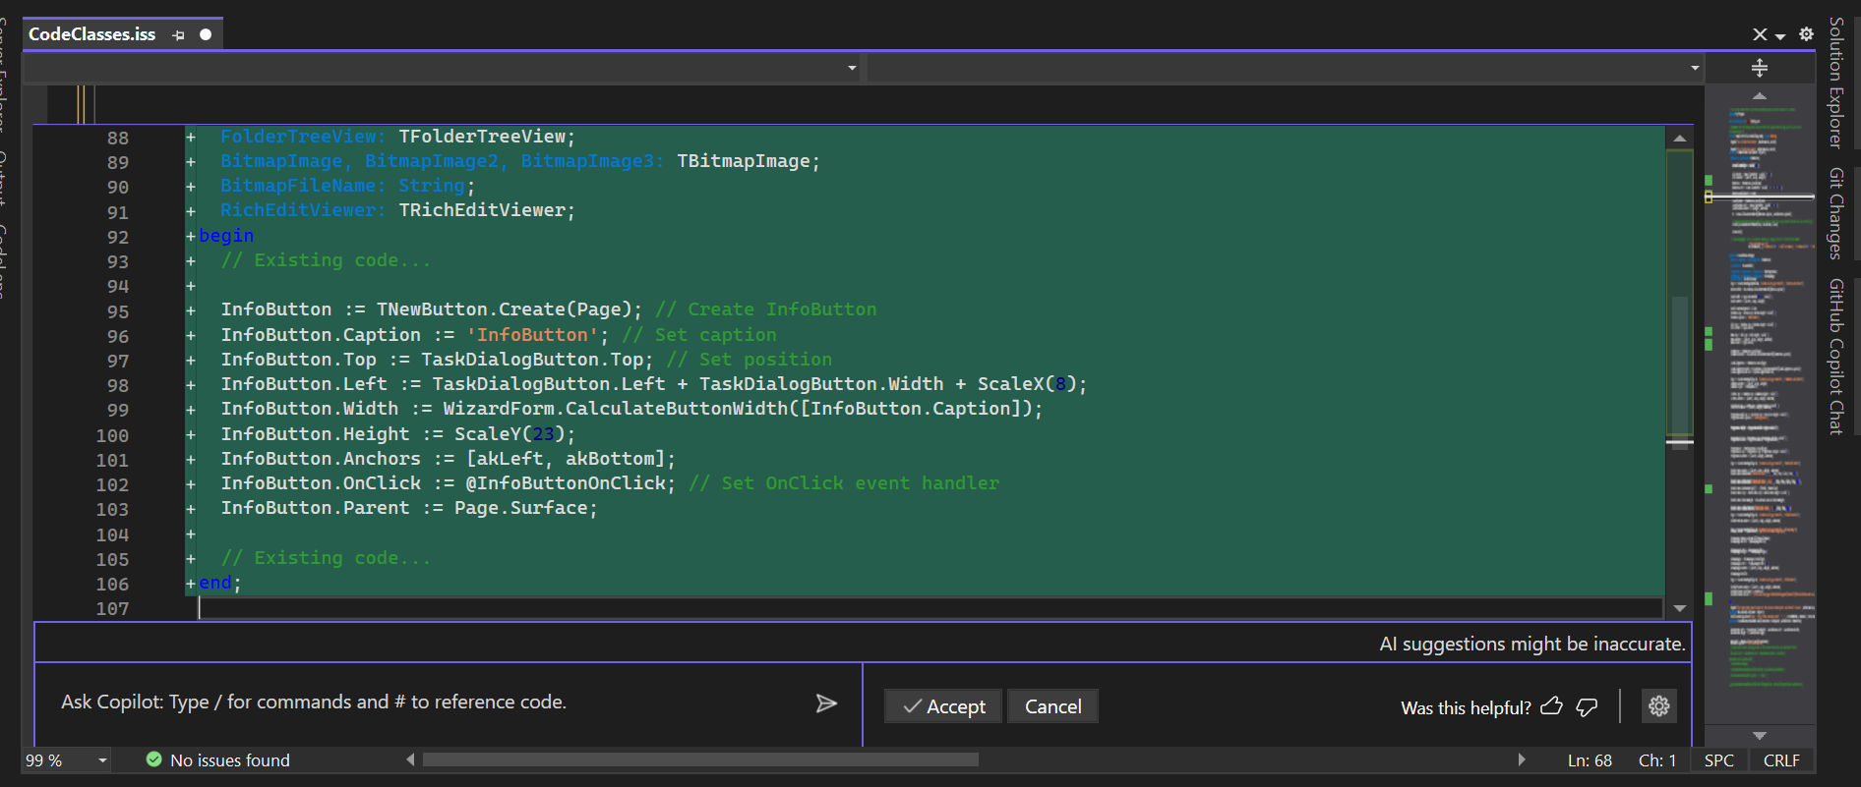1861x787 pixels.
Task: Click the horizontal scrollbar right arrow
Action: (x=1522, y=759)
